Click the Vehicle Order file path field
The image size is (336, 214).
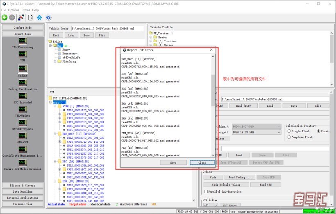tap(108, 29)
